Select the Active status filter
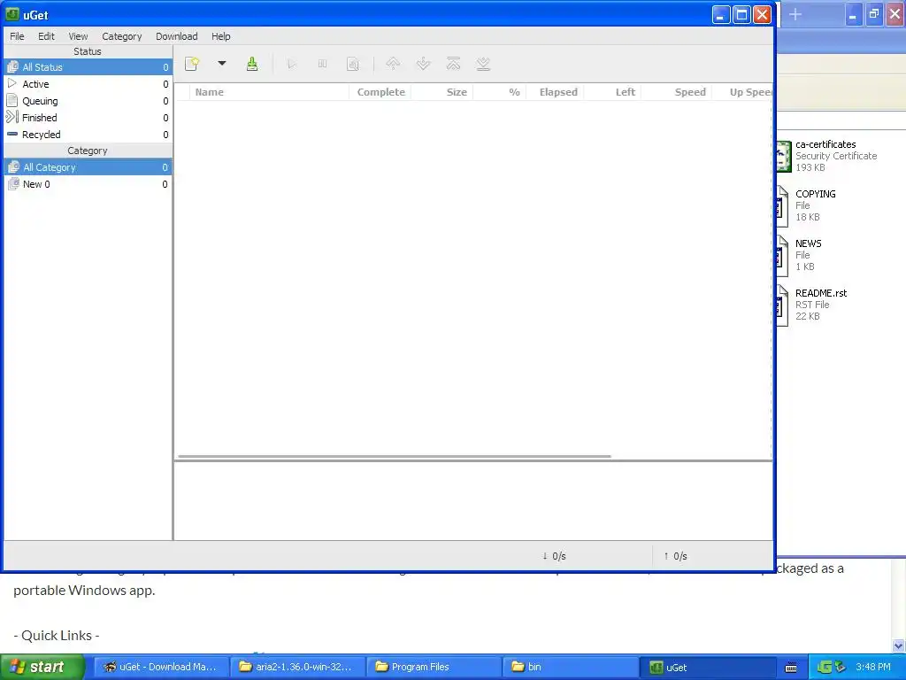Screen dimensions: 906x680 click(x=88, y=84)
